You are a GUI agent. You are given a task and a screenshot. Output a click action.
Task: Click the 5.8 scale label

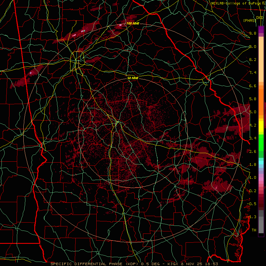[253, 99]
